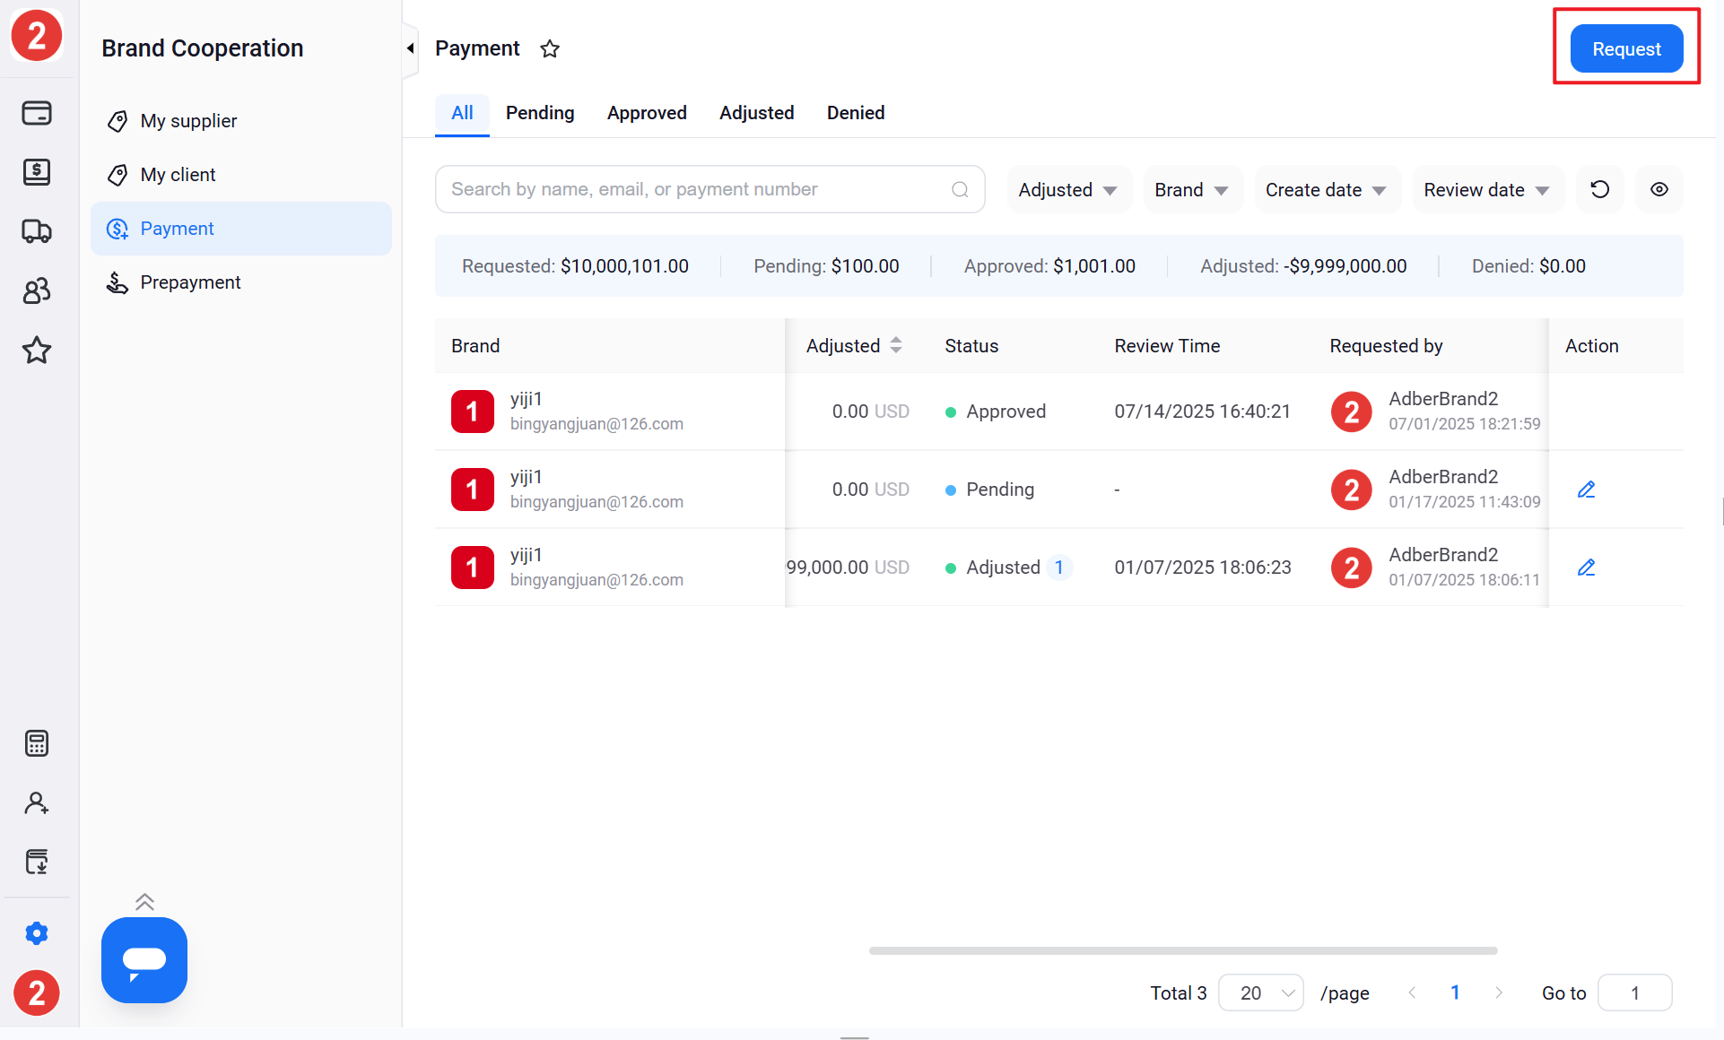1724x1040 pixels.
Task: Click the double chevron up above chat
Action: point(144,901)
